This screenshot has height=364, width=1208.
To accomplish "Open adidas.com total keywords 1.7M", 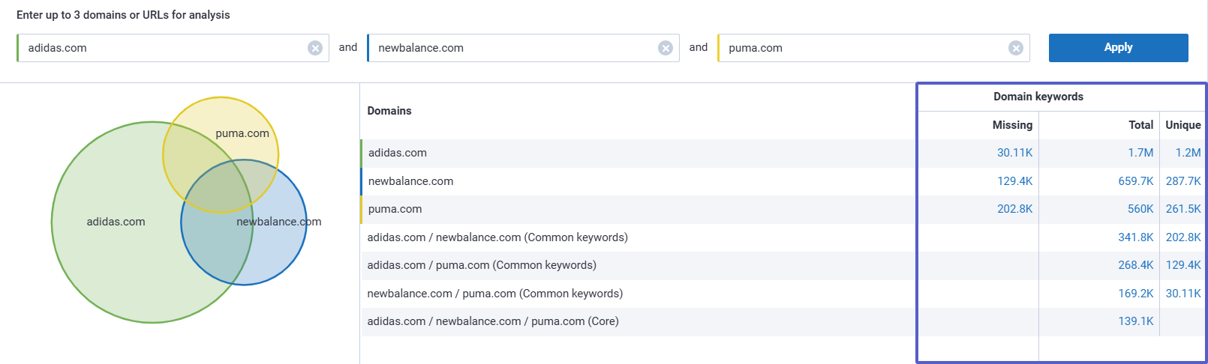I will [1140, 153].
